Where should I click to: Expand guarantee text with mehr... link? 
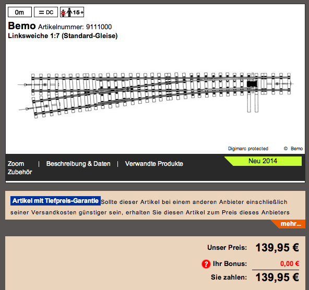point(291,224)
